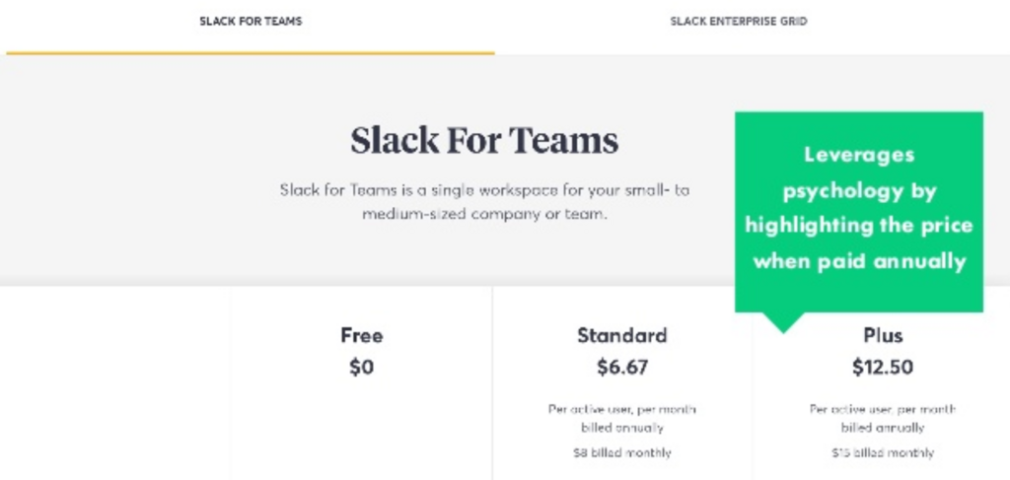1010x480 pixels.
Task: Click the $8 billed monthly text
Action: 621,452
